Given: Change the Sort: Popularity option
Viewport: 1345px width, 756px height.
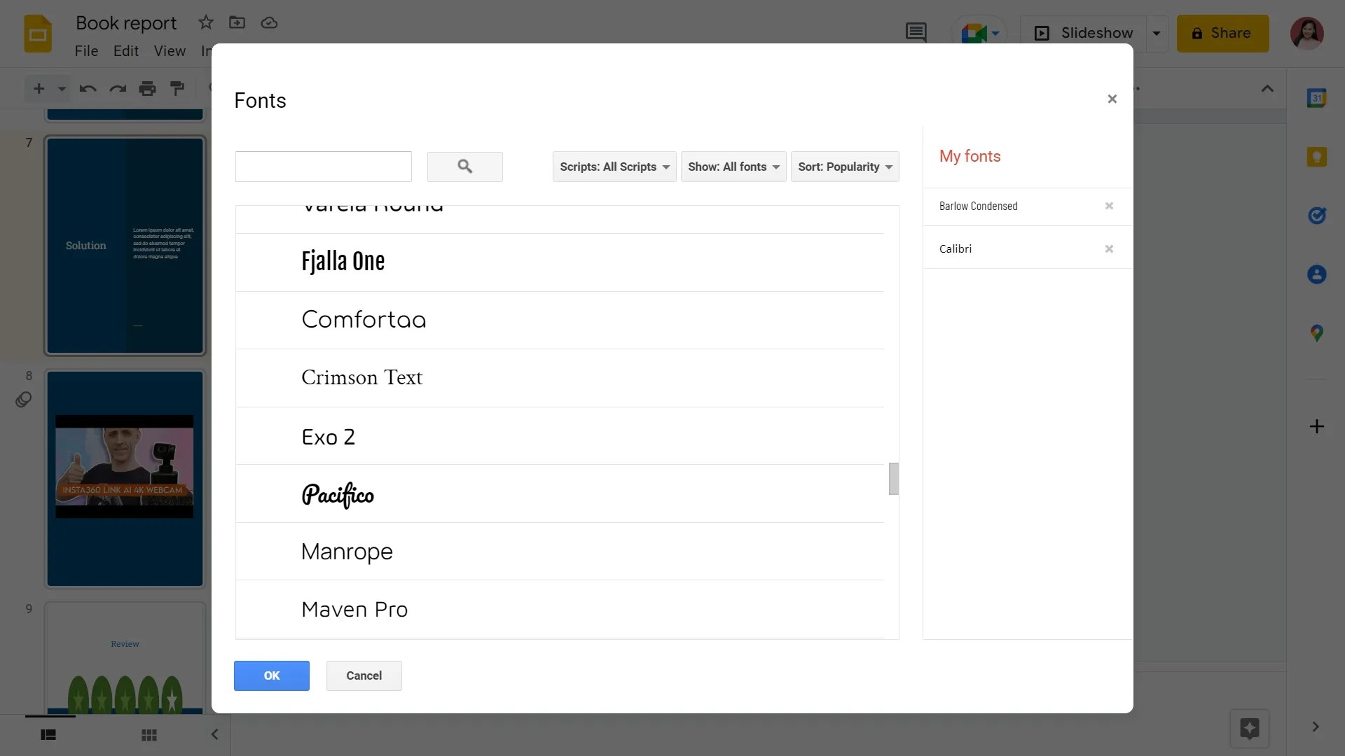Looking at the screenshot, I should point(844,167).
